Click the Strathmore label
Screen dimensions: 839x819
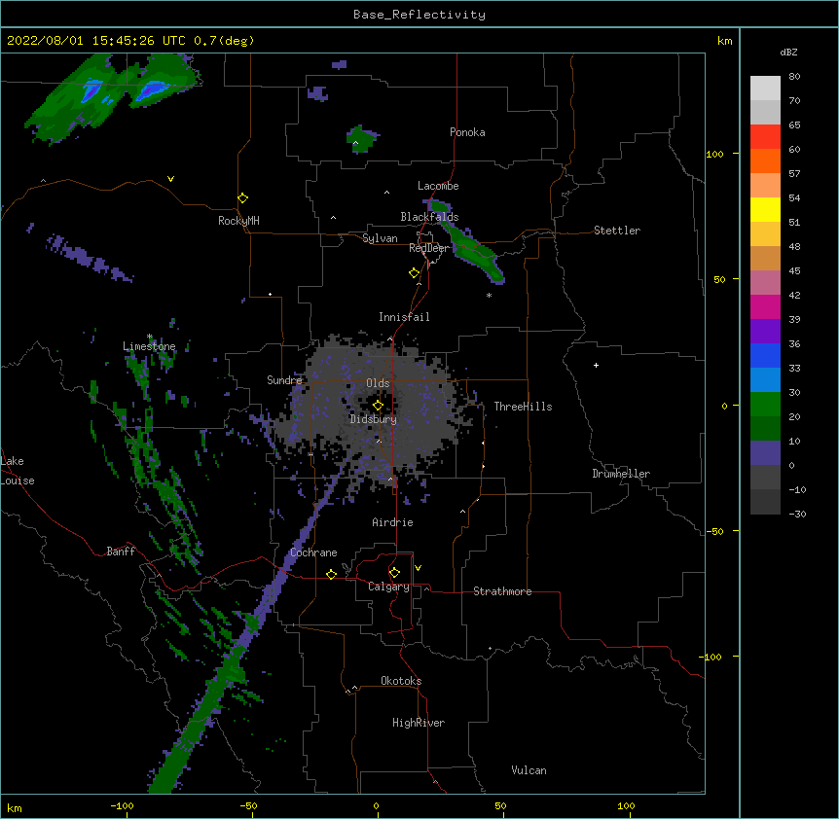pyautogui.click(x=502, y=591)
